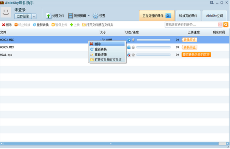This screenshot has height=149, width=230.
Task: Clear the search box with X icon
Action: (220, 25)
